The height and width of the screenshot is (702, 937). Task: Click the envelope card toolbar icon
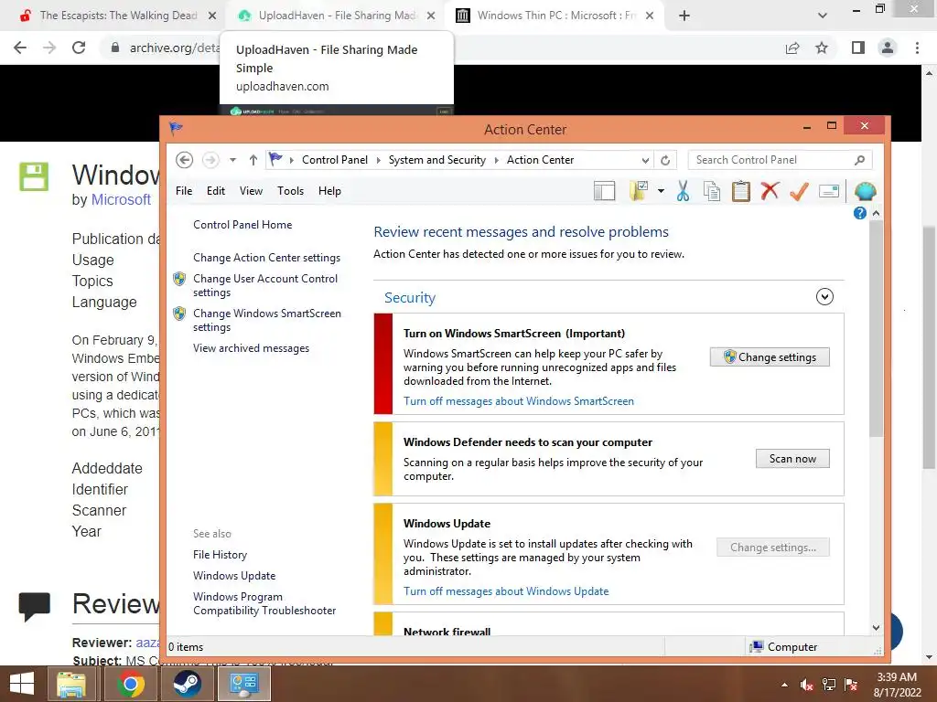tap(829, 191)
